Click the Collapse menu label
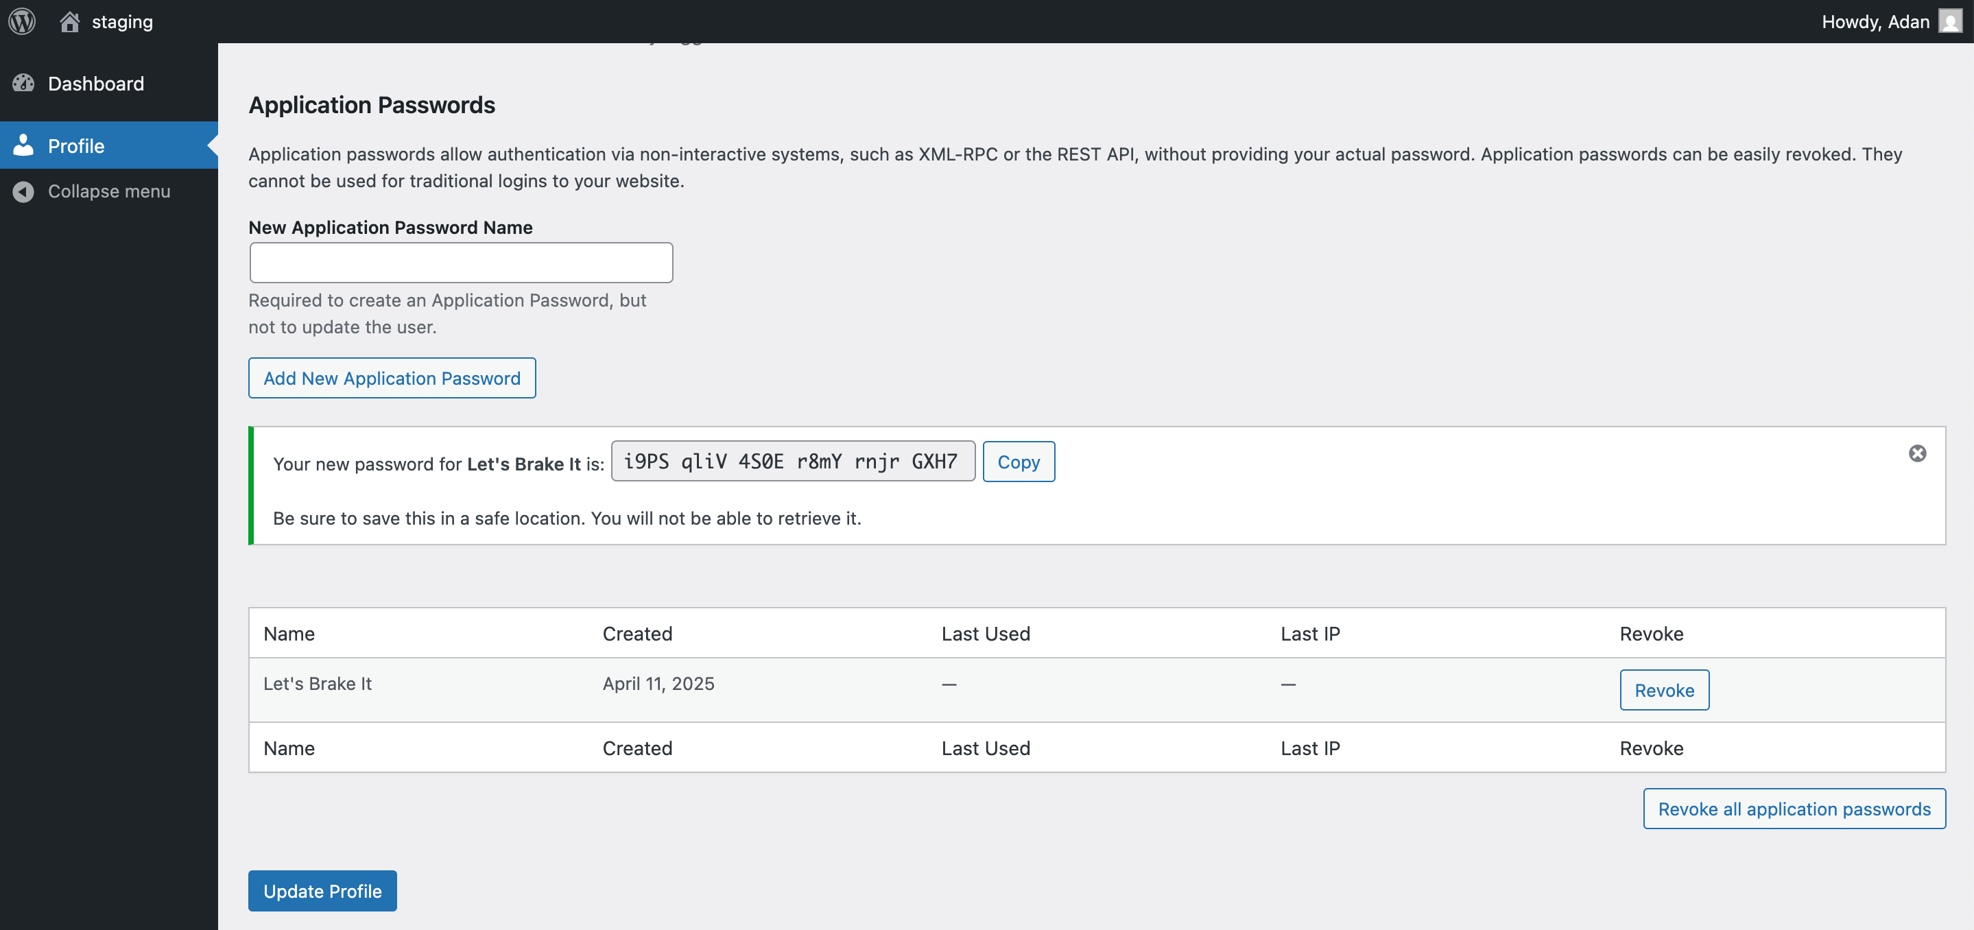 109,191
